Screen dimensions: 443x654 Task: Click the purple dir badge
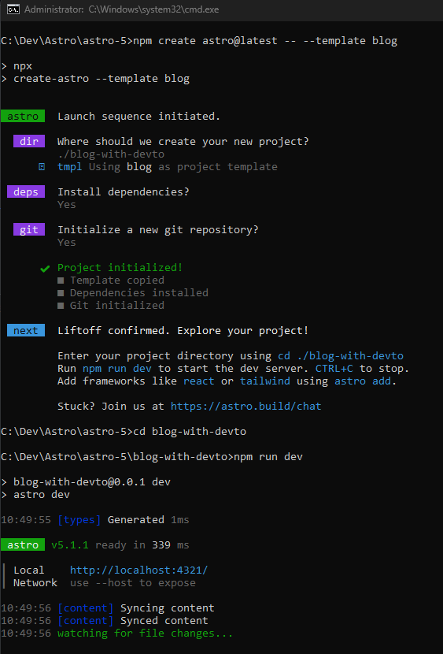click(x=29, y=141)
